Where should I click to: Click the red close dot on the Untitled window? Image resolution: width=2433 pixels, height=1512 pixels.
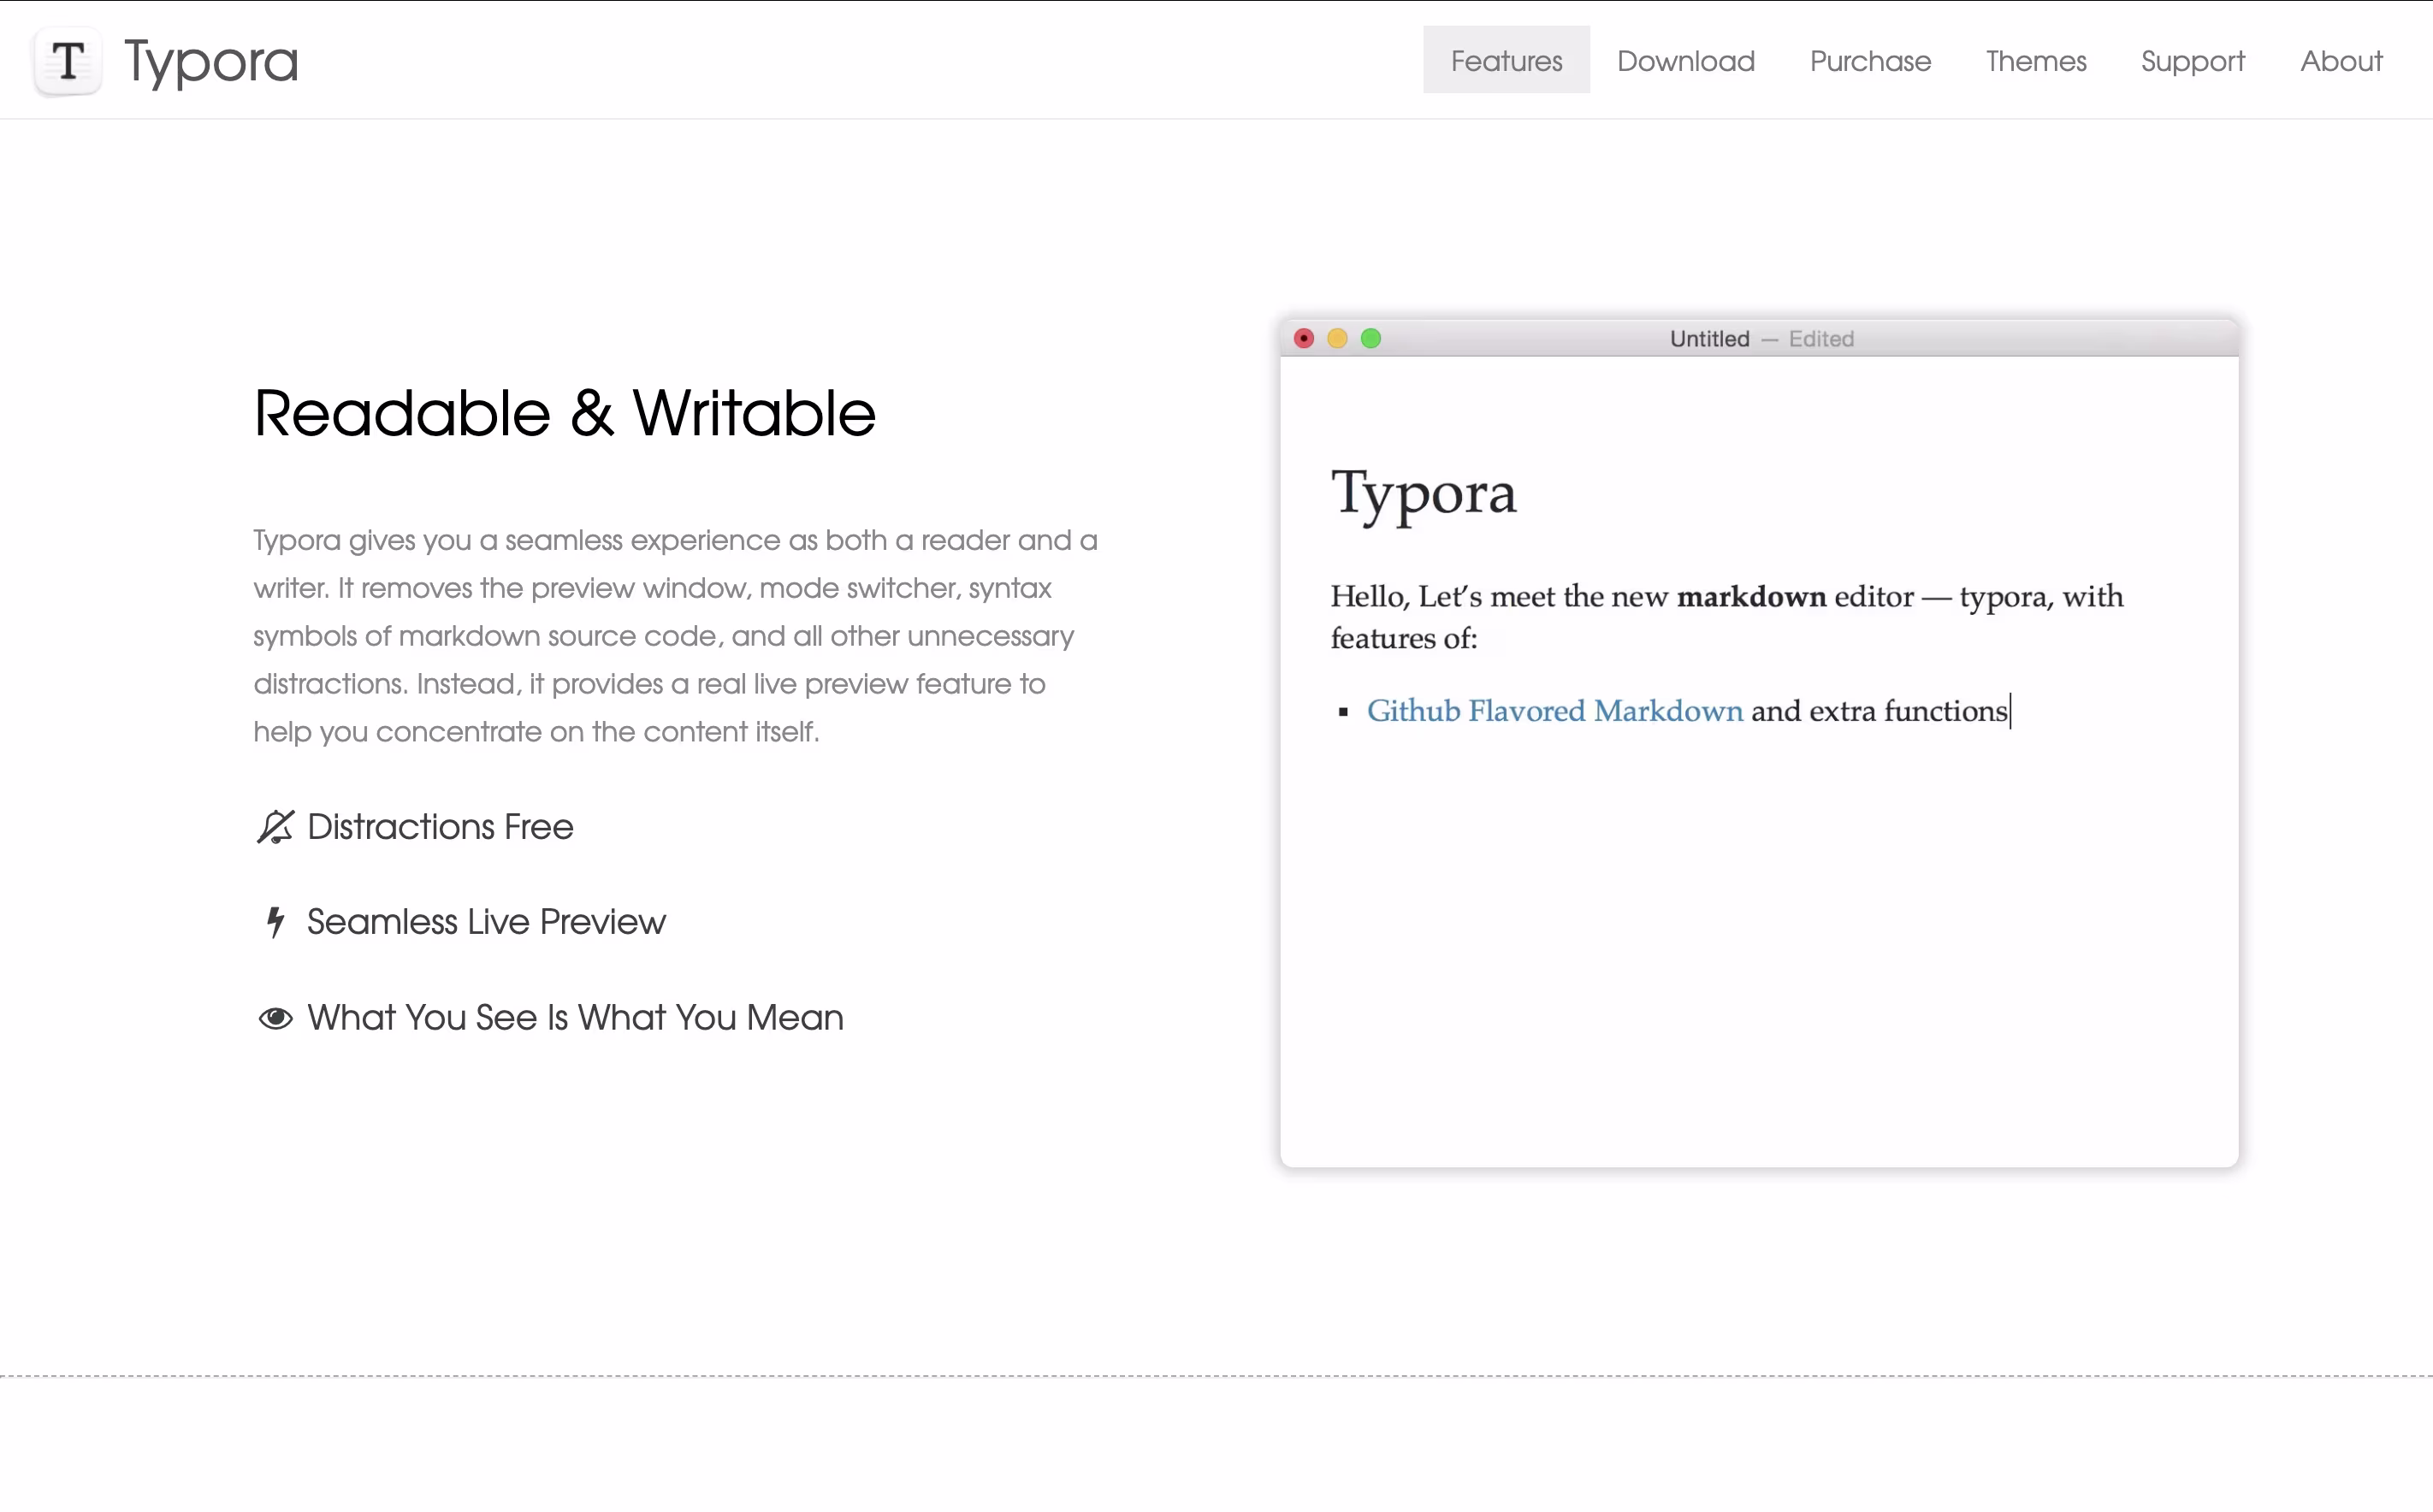(x=1304, y=339)
